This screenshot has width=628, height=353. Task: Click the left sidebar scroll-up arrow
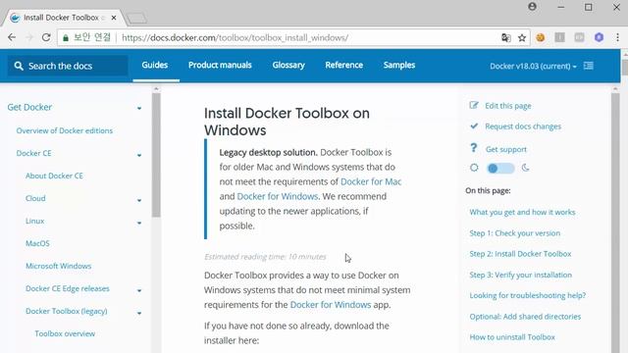coord(156,89)
